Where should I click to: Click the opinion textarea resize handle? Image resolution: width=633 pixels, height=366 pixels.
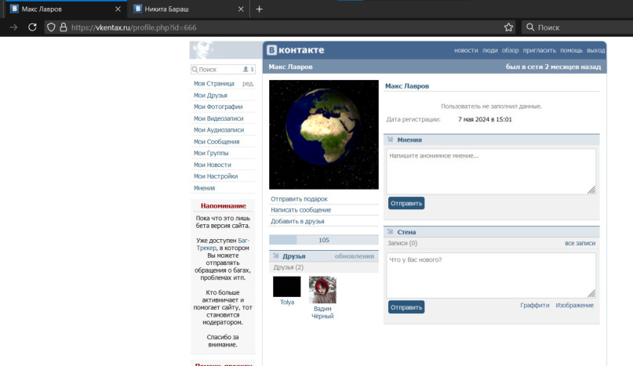click(x=591, y=190)
